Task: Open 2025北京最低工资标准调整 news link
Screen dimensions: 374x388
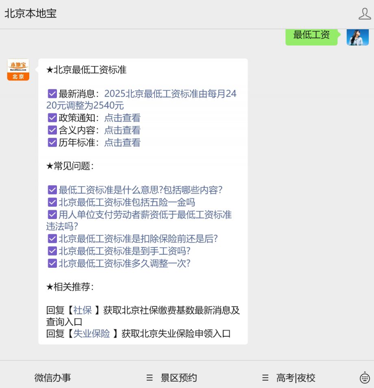Action: [171, 93]
